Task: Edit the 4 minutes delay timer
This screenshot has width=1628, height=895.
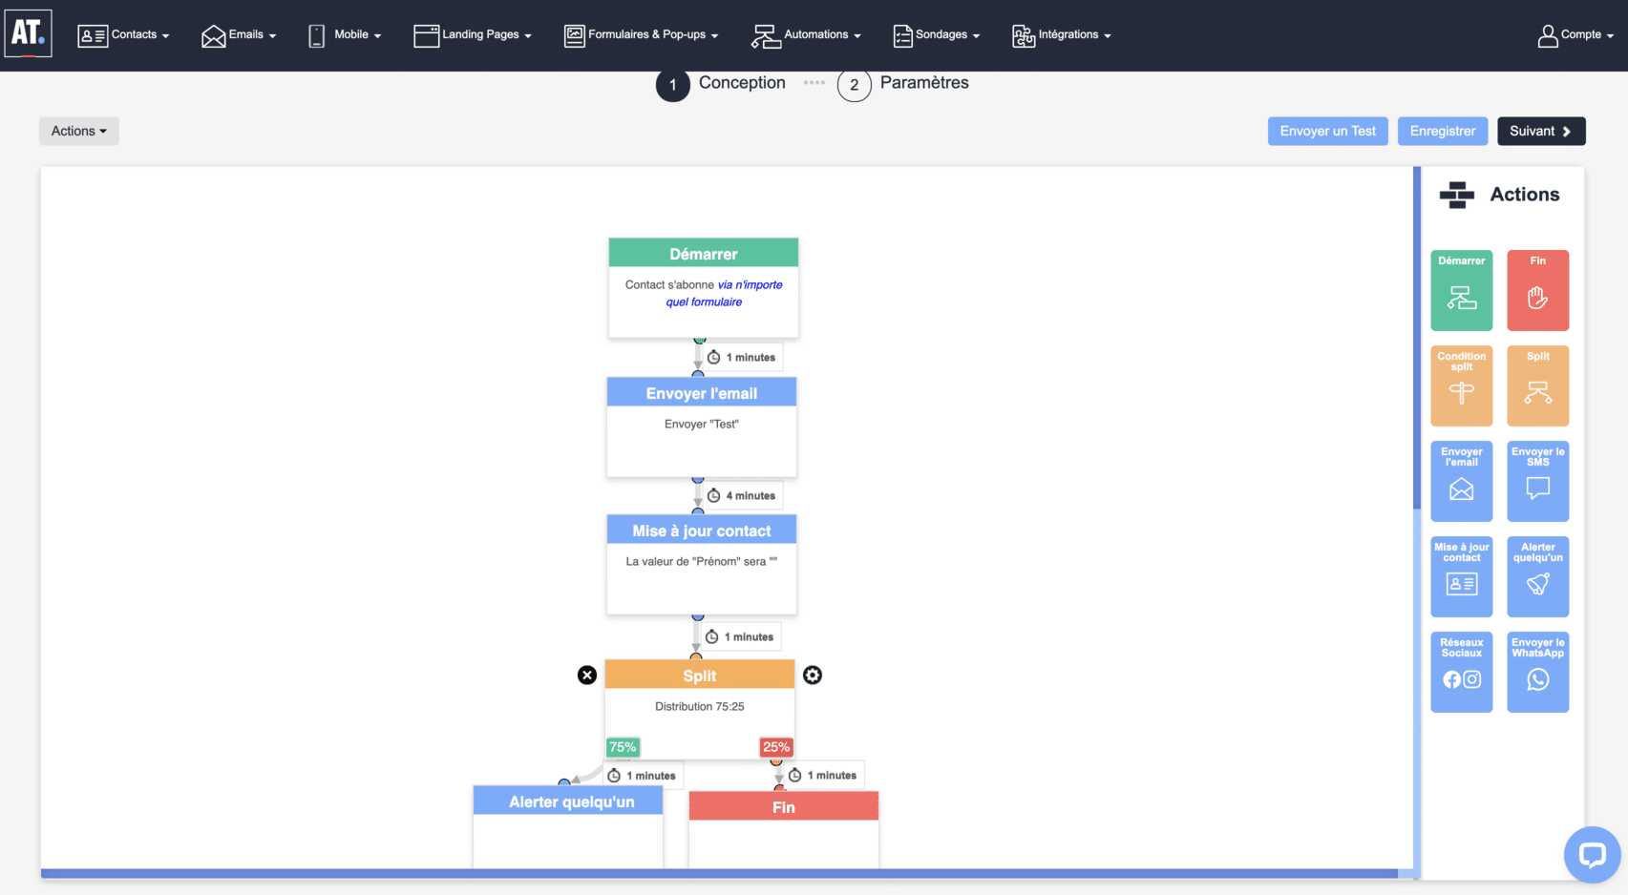Action: point(742,495)
